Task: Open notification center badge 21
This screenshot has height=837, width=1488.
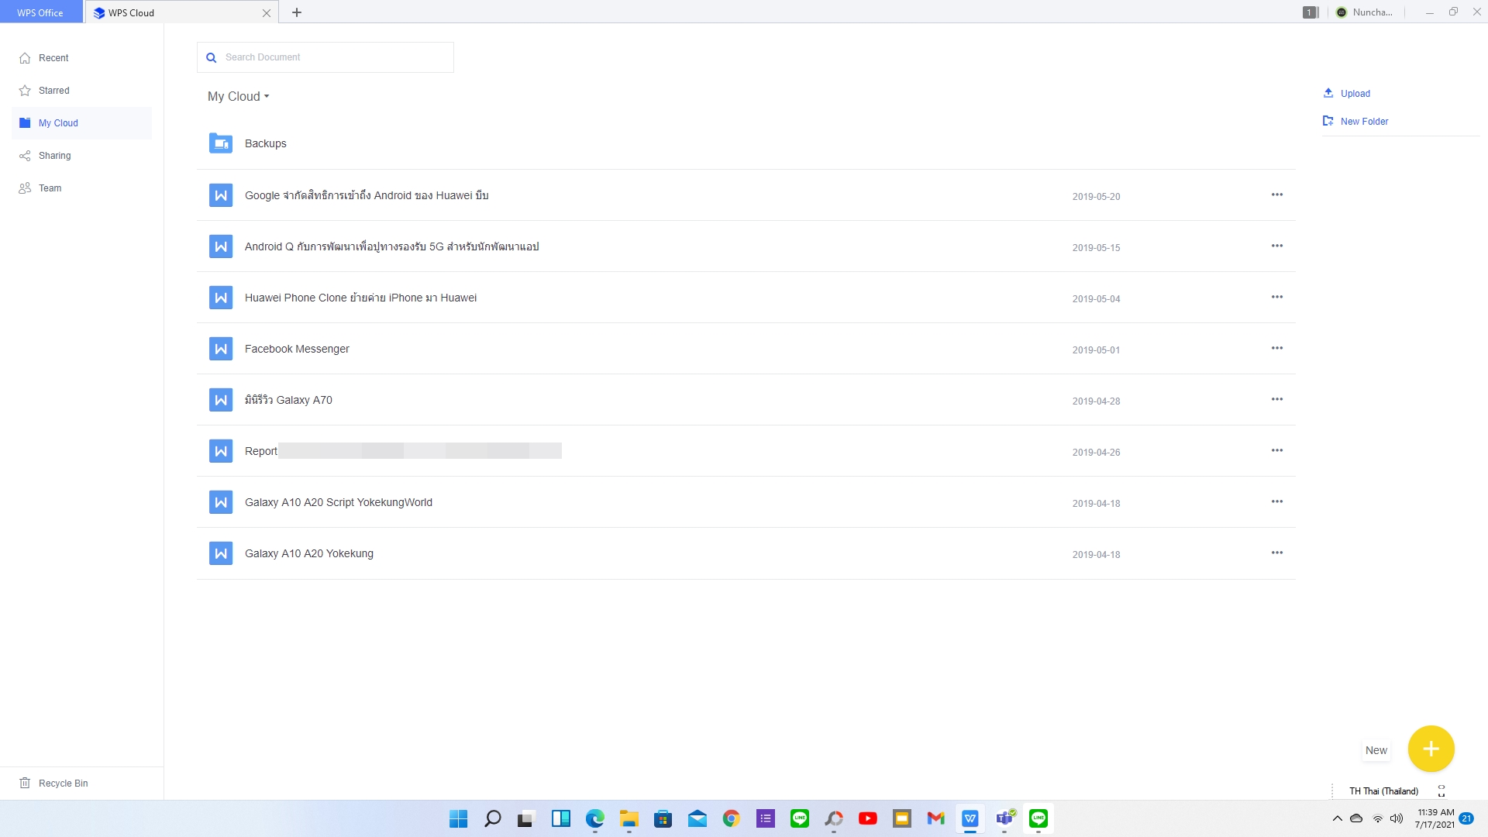Action: point(1466,818)
